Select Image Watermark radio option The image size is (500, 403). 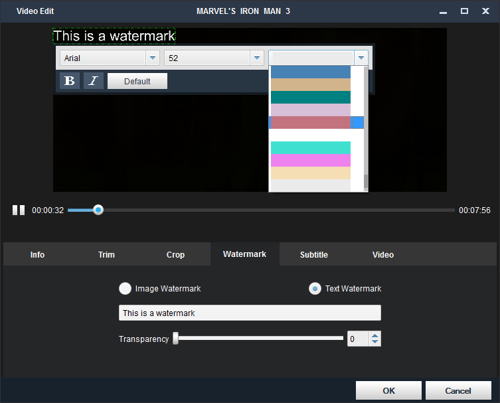[x=125, y=289]
